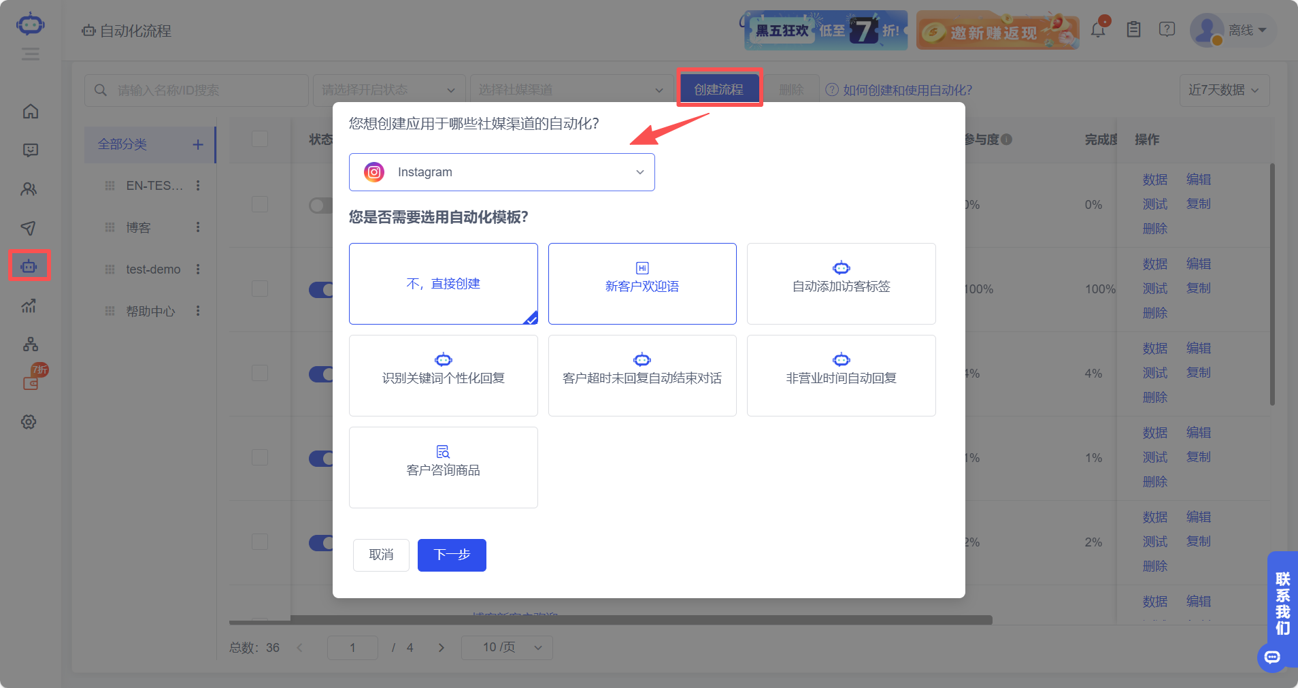Open the 联系我们 chat bubble
The image size is (1298, 688).
click(1272, 657)
